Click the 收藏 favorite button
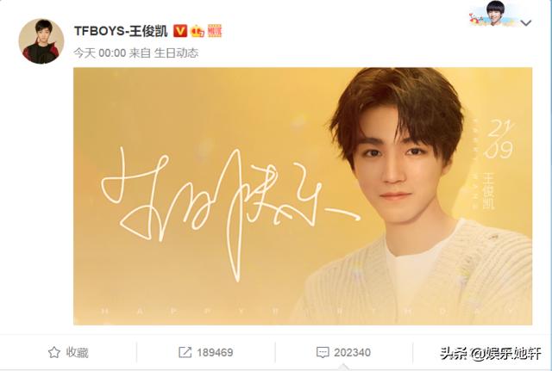552x371 pixels. pyautogui.click(x=68, y=352)
